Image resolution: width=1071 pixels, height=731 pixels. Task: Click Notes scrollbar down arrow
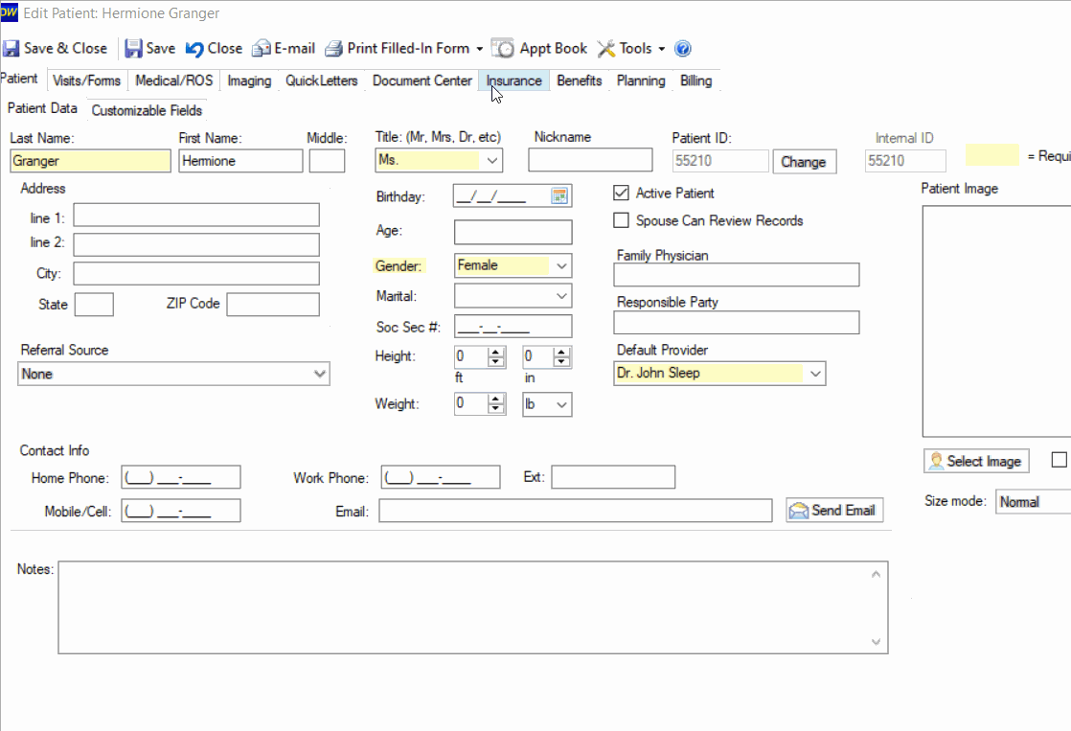(x=877, y=642)
